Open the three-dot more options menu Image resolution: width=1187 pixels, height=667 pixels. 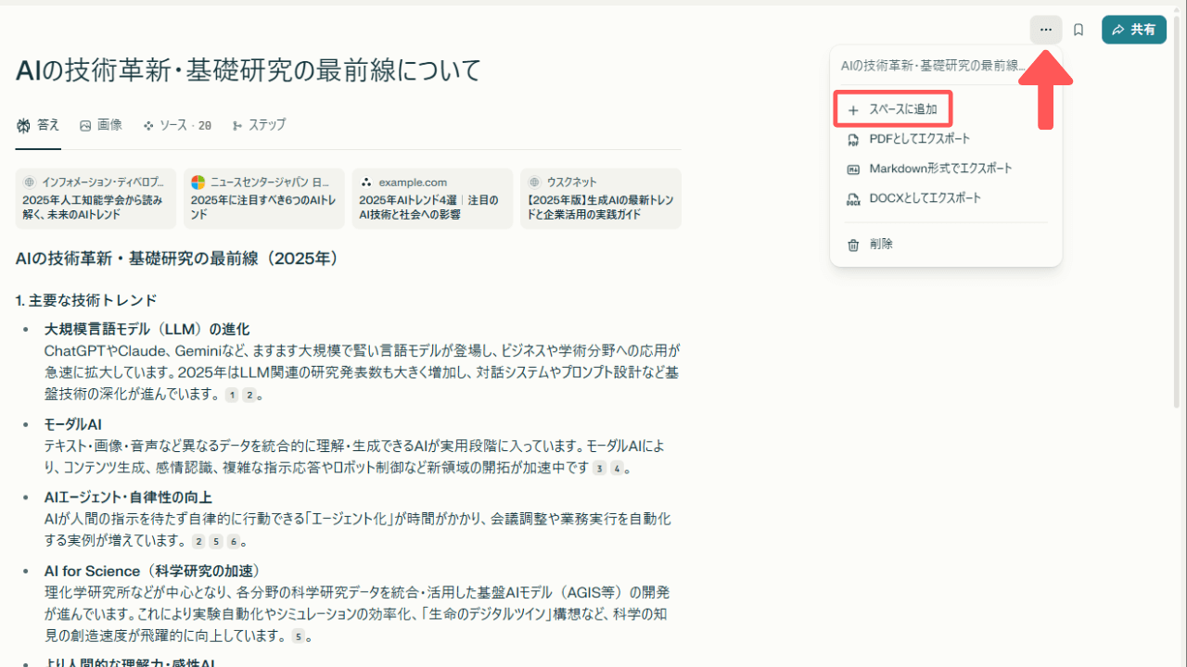tap(1045, 30)
